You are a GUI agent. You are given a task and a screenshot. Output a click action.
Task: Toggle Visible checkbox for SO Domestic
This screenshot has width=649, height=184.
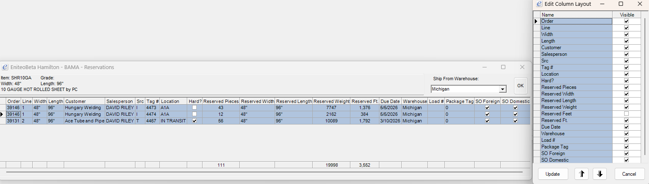626,160
